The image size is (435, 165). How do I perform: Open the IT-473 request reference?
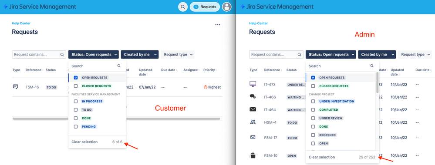tap(270, 84)
